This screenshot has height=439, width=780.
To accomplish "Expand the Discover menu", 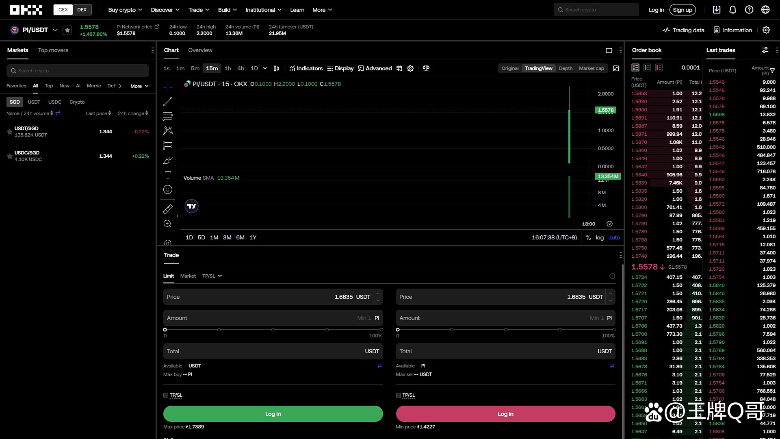I will pos(165,10).
